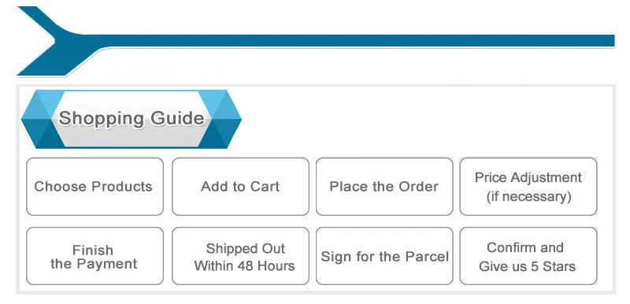
Task: Click the "(if necessary)" text line
Action: click(528, 197)
